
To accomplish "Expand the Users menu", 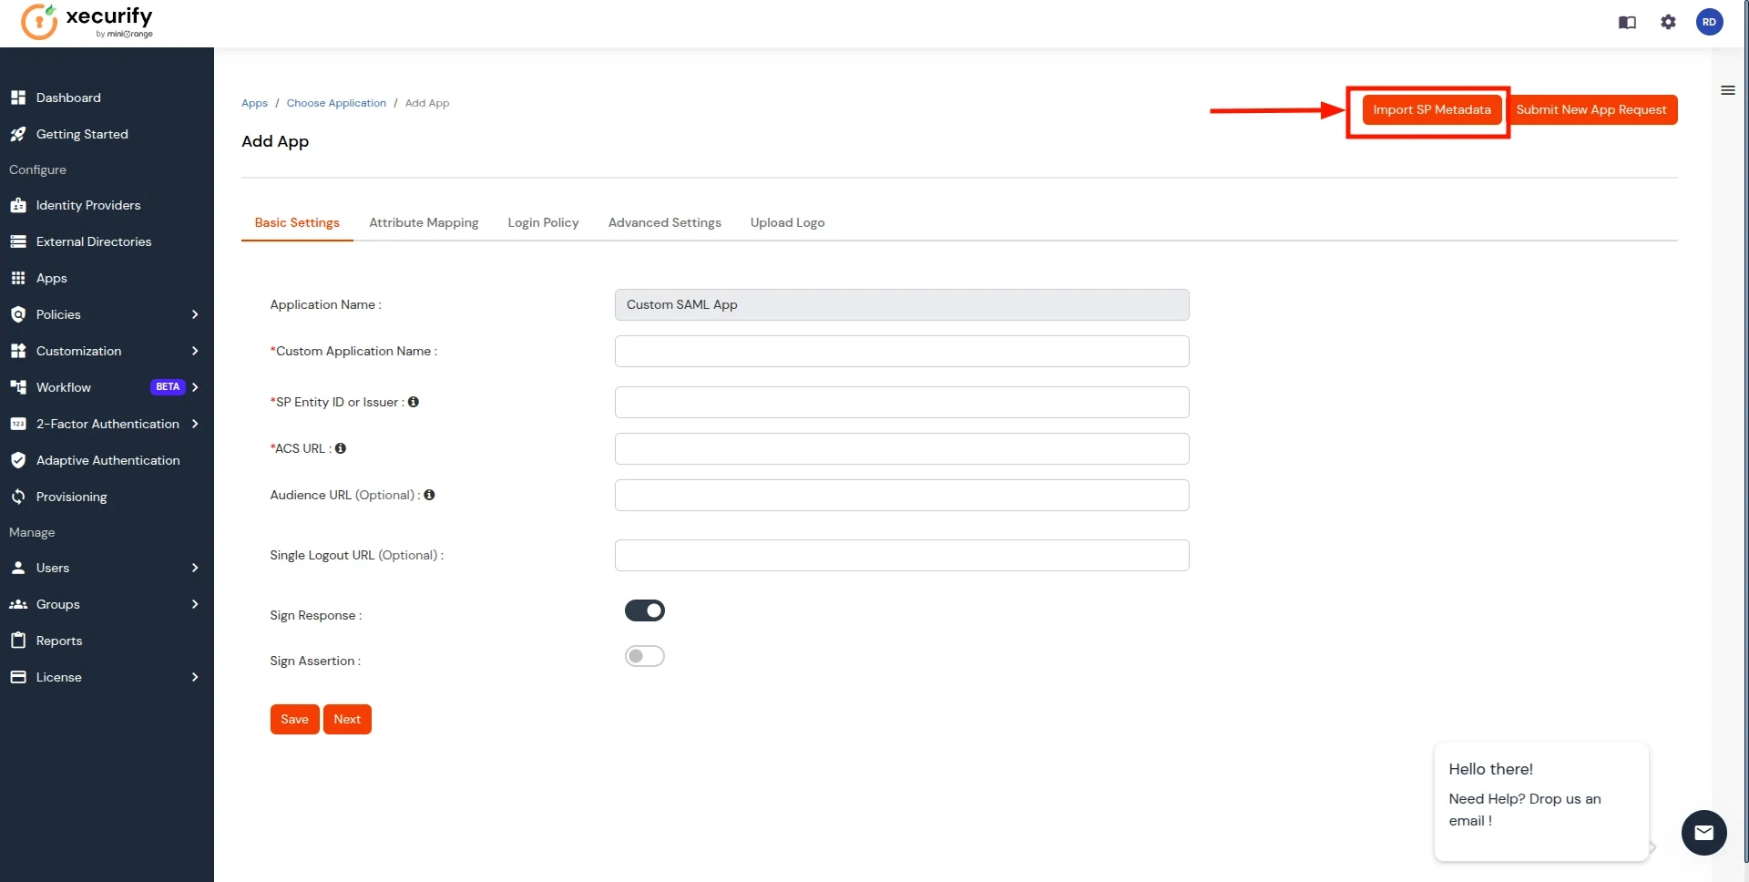I will pos(54,568).
